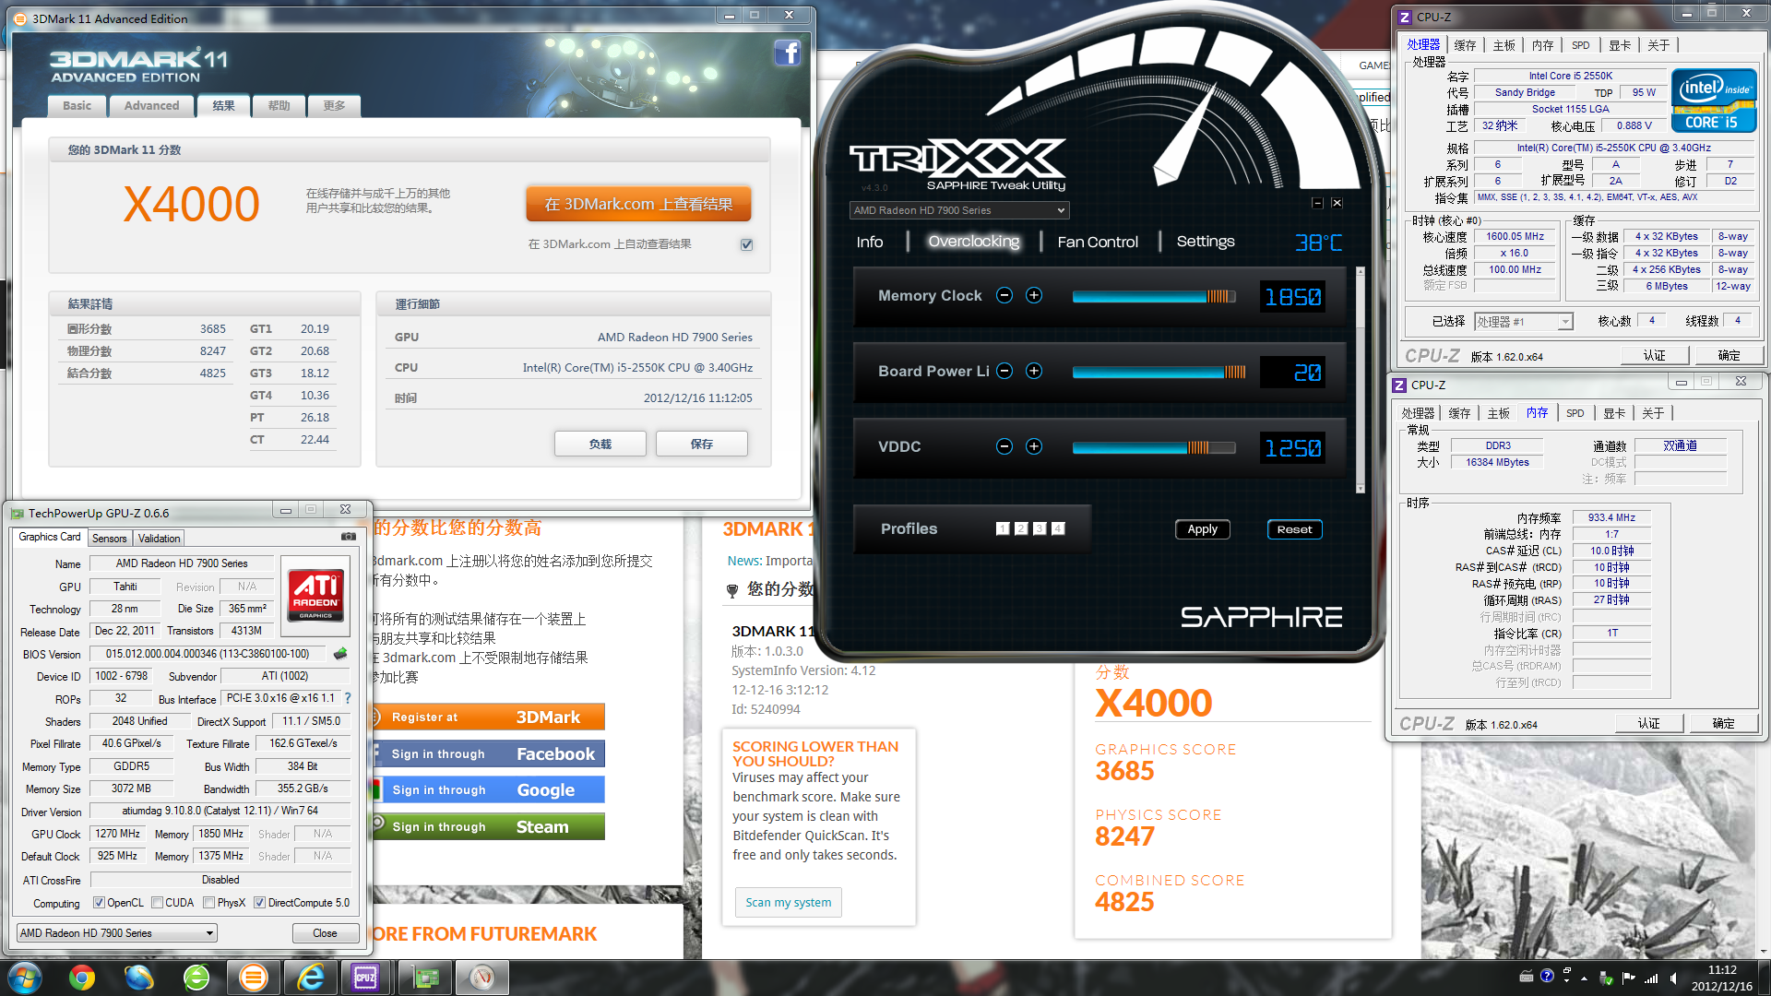Select TRIXX profile slot 2
The height and width of the screenshot is (996, 1771).
coord(1021,528)
